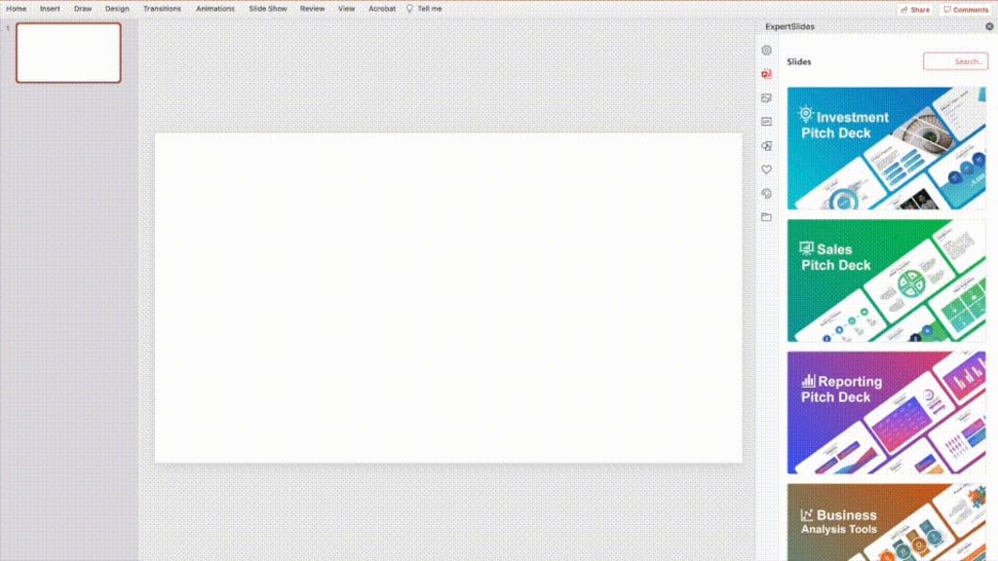Screen dimensions: 998x561
Task: Open the Review tab
Action: click(312, 9)
